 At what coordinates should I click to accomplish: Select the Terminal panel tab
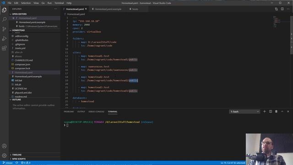pos(113,111)
